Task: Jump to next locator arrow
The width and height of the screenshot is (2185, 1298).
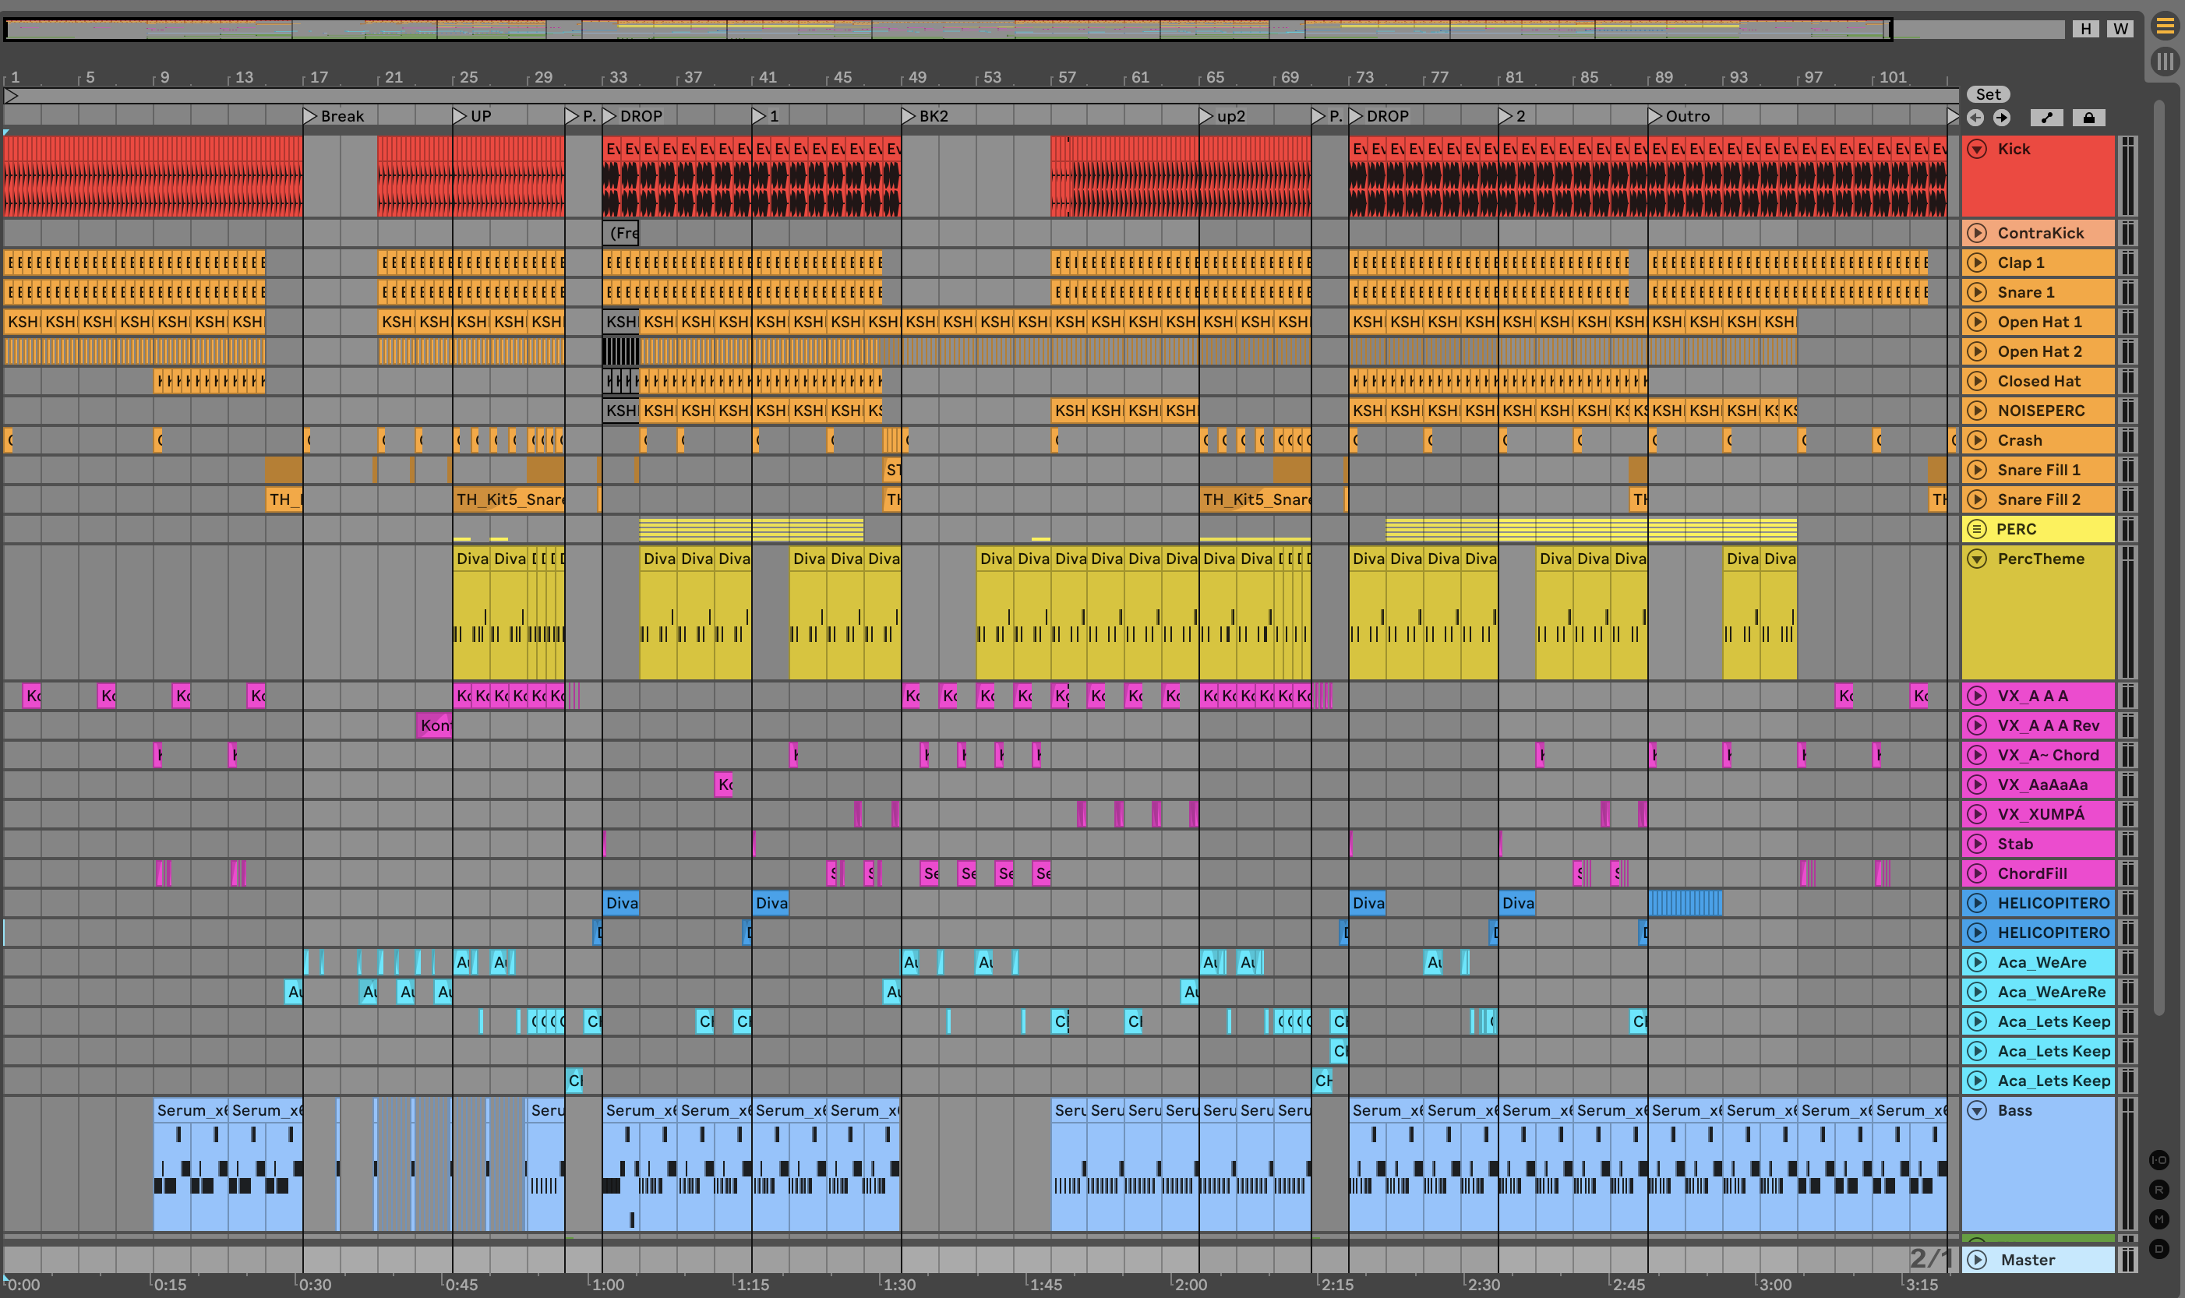Action: pos(2001,118)
